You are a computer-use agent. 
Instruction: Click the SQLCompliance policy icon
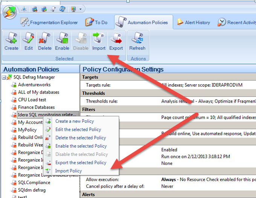[x=14, y=183]
